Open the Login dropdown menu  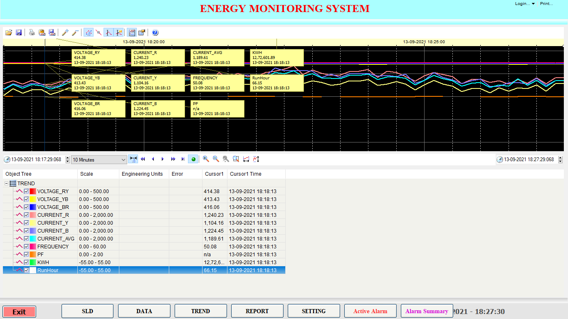pyautogui.click(x=525, y=4)
